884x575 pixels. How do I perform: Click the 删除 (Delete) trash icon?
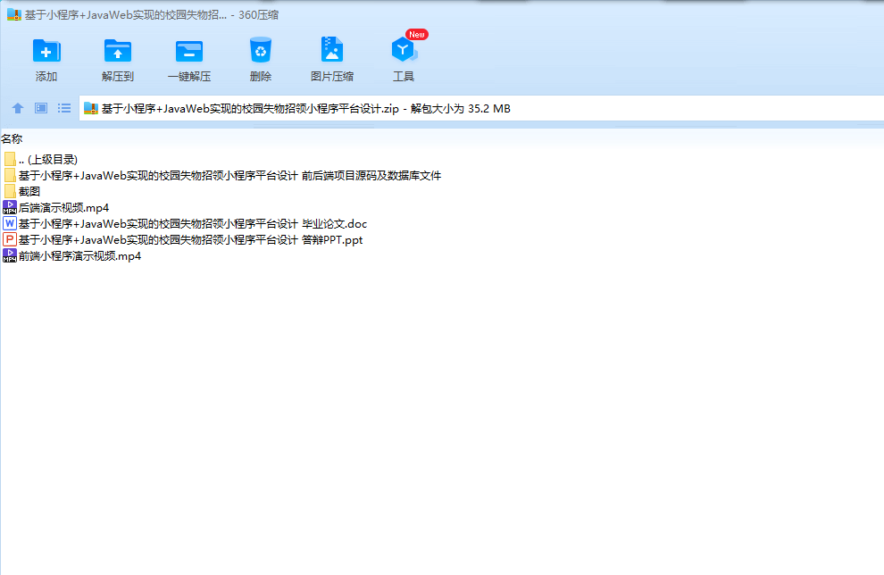tap(261, 50)
